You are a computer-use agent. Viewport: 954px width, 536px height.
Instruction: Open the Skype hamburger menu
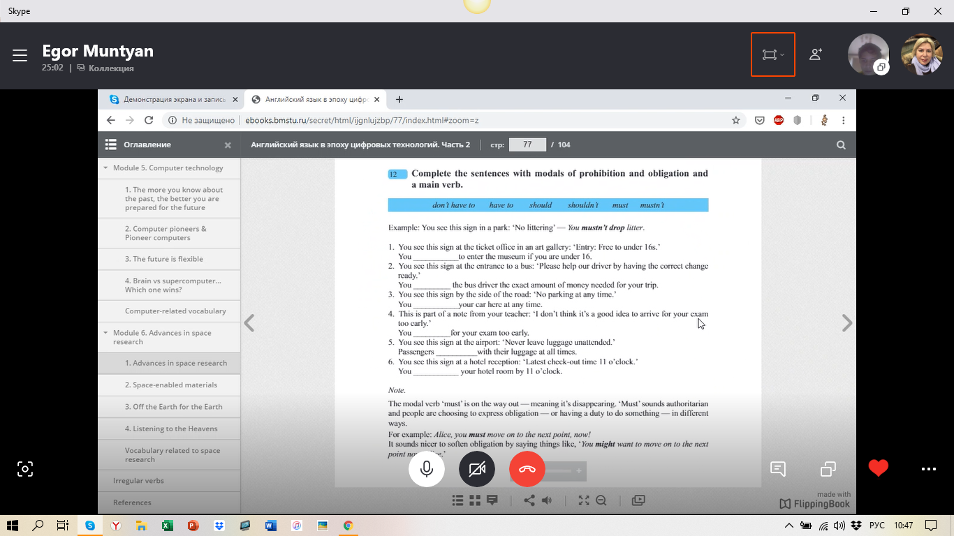(x=20, y=55)
